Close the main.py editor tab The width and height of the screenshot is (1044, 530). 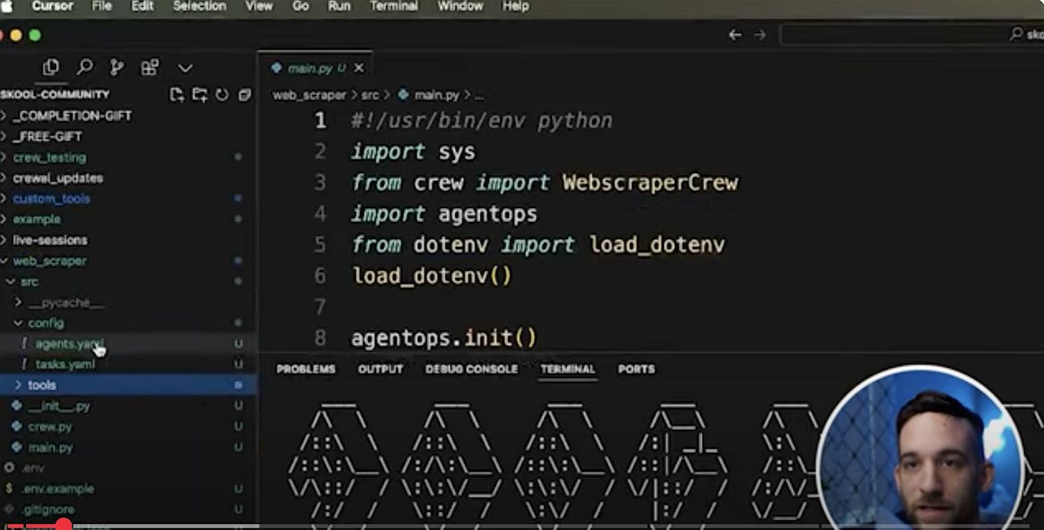358,68
